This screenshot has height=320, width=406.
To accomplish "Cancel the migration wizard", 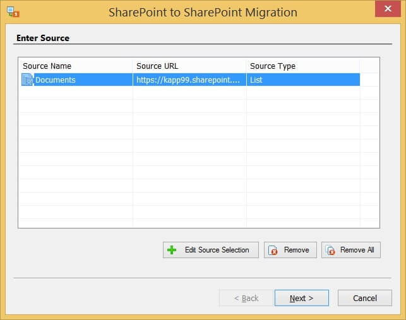I will (365, 298).
